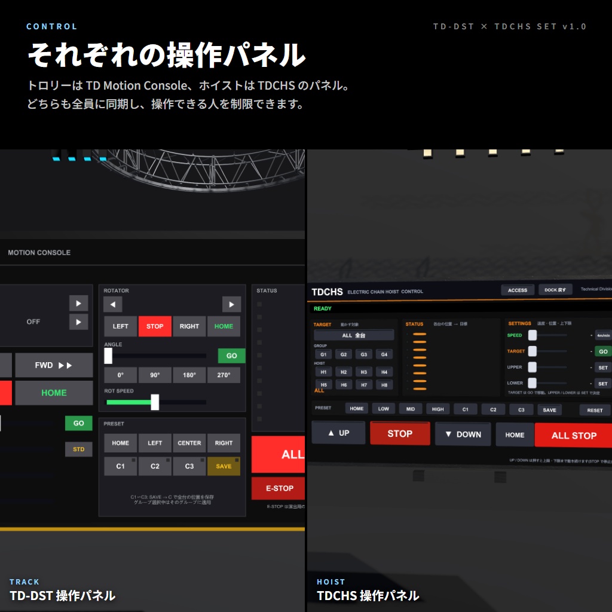
Task: Click the ROTATOR right-arrow jog button
Action: pos(231,304)
